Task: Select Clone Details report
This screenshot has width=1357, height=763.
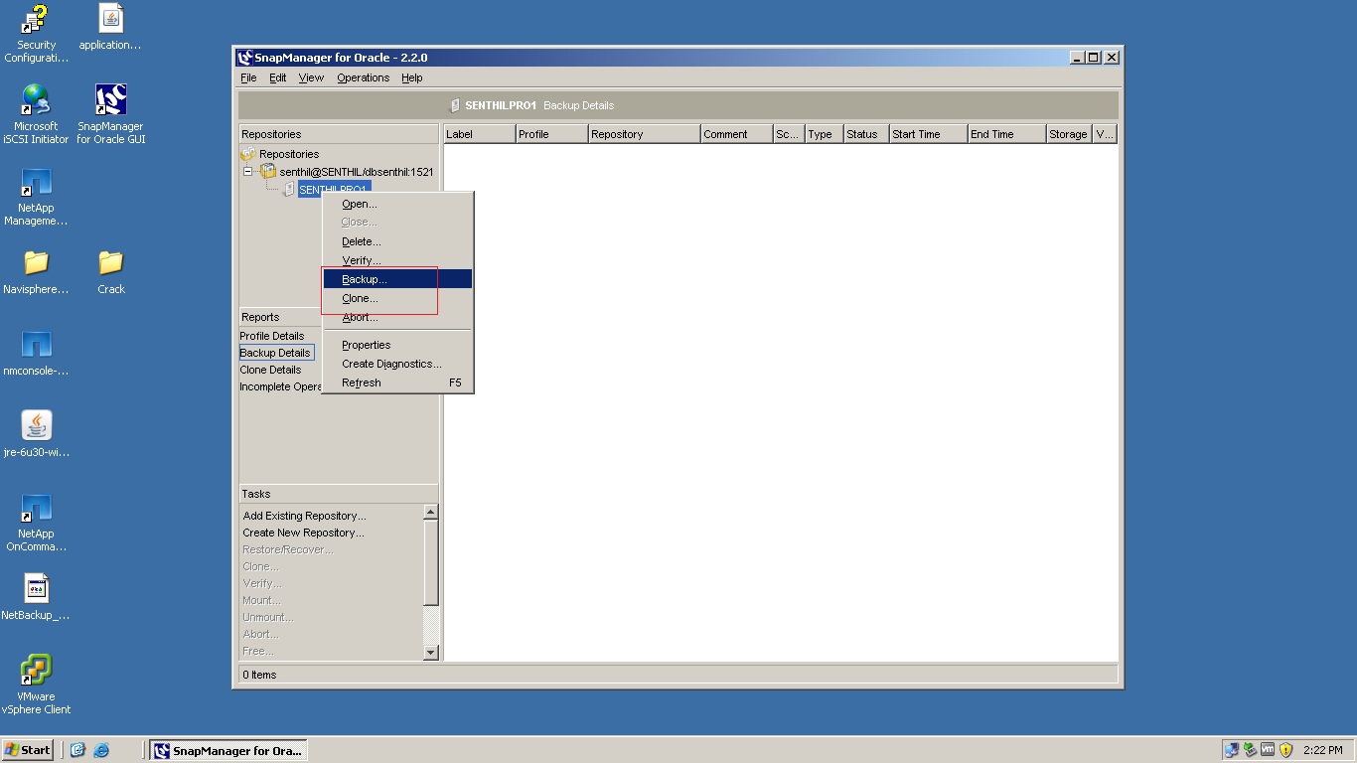Action: 270,370
